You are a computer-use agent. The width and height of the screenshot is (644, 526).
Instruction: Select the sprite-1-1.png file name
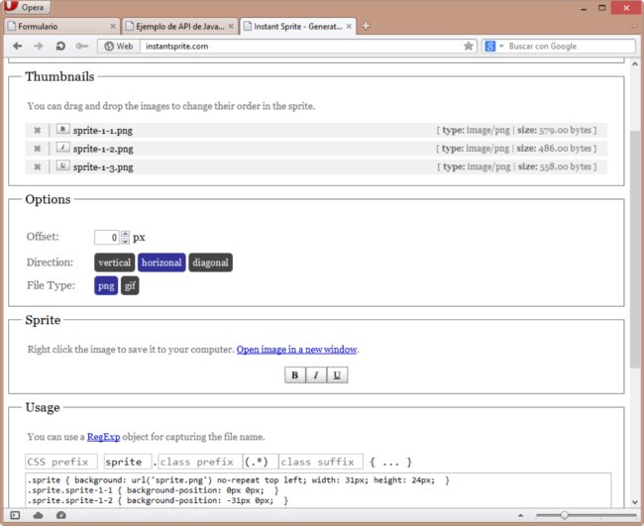[103, 131]
